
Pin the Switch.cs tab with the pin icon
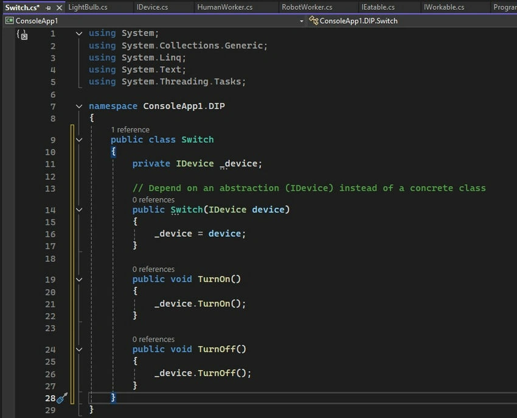(x=49, y=7)
